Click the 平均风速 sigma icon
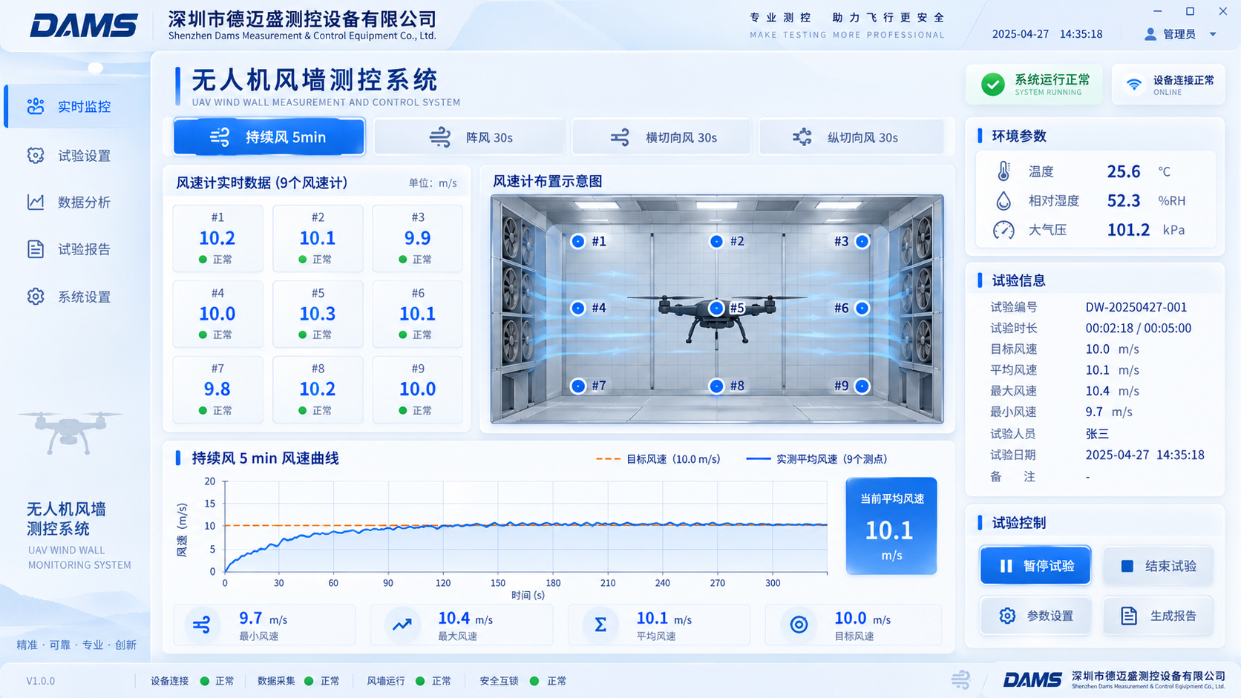Image resolution: width=1241 pixels, height=698 pixels. click(600, 625)
